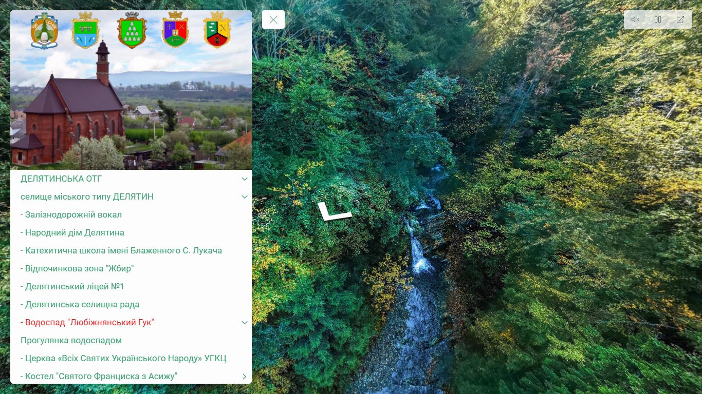Close the side menu panel
The image size is (702, 394).
click(x=273, y=19)
